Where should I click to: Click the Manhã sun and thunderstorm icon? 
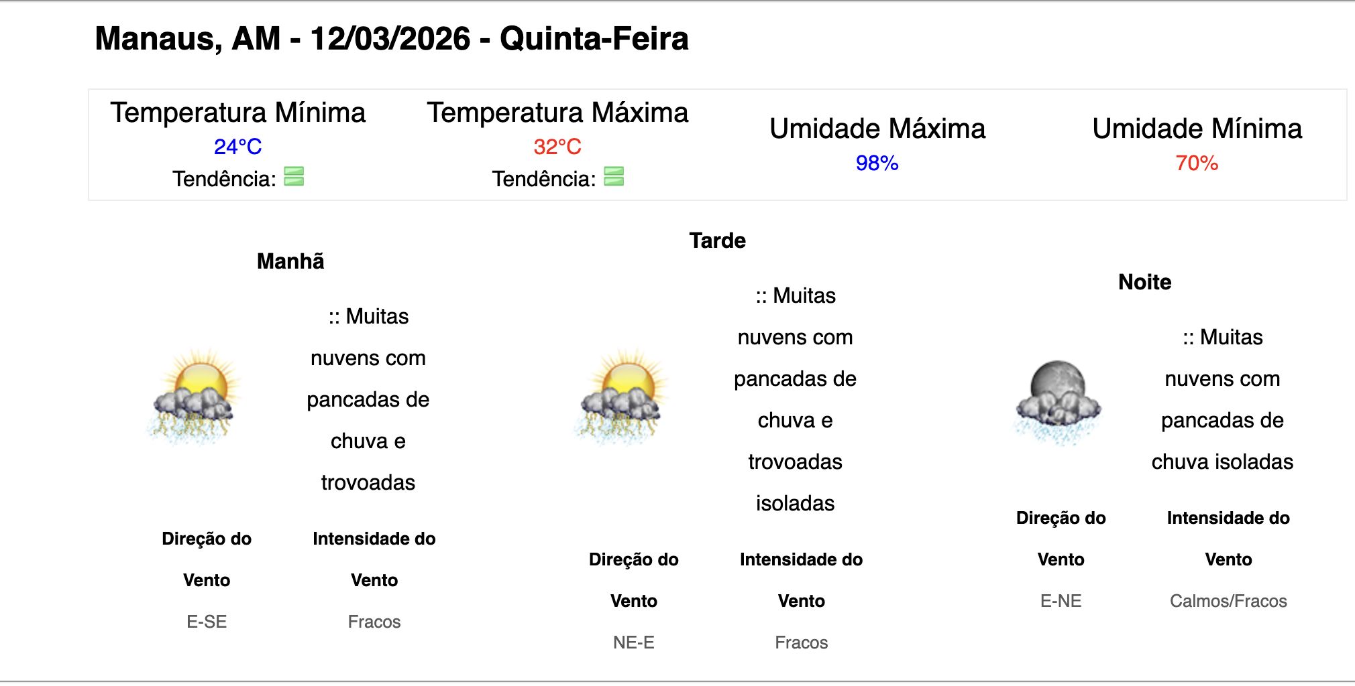(x=195, y=397)
